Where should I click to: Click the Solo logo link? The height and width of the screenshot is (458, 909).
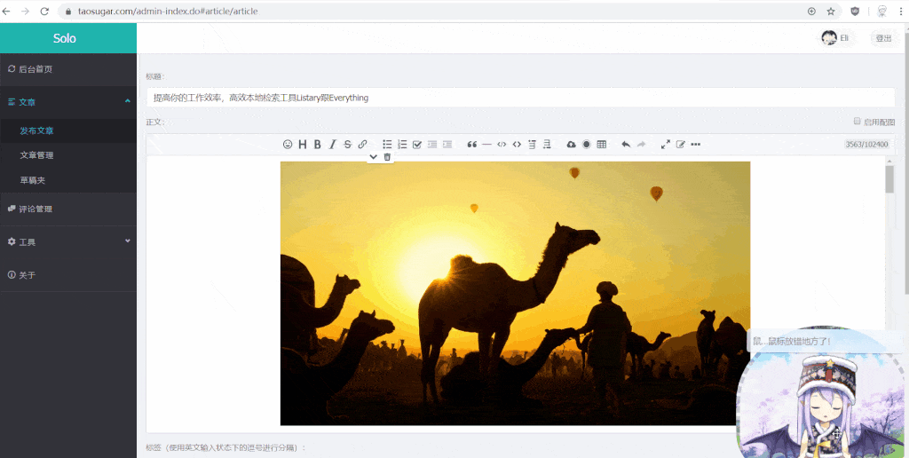[65, 38]
